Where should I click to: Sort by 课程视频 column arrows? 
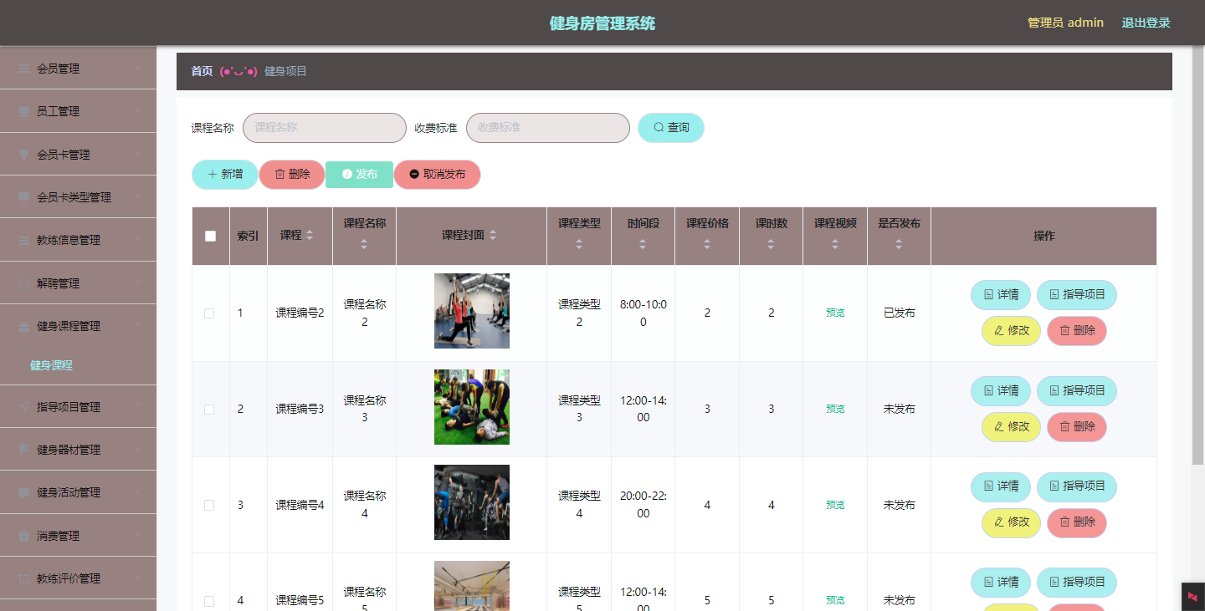coord(835,244)
